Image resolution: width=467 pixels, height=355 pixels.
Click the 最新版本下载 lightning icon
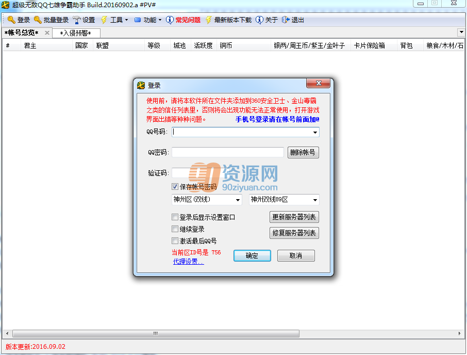(x=208, y=20)
